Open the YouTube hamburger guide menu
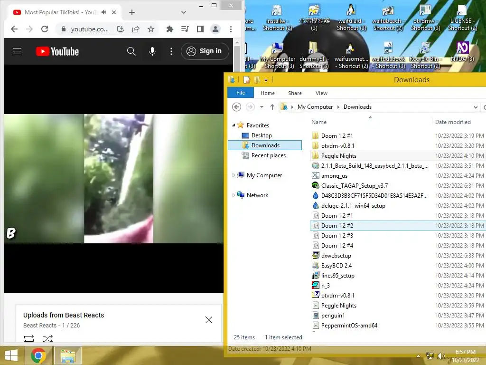Screen dimensions: 486x365 click(x=17, y=51)
